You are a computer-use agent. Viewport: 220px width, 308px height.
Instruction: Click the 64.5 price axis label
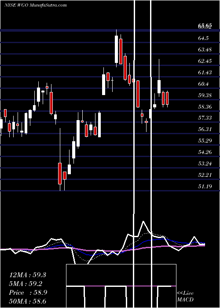[203, 38]
